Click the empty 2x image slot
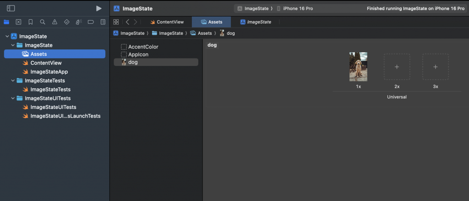Screen dimensions: 469x201 click(x=397, y=67)
